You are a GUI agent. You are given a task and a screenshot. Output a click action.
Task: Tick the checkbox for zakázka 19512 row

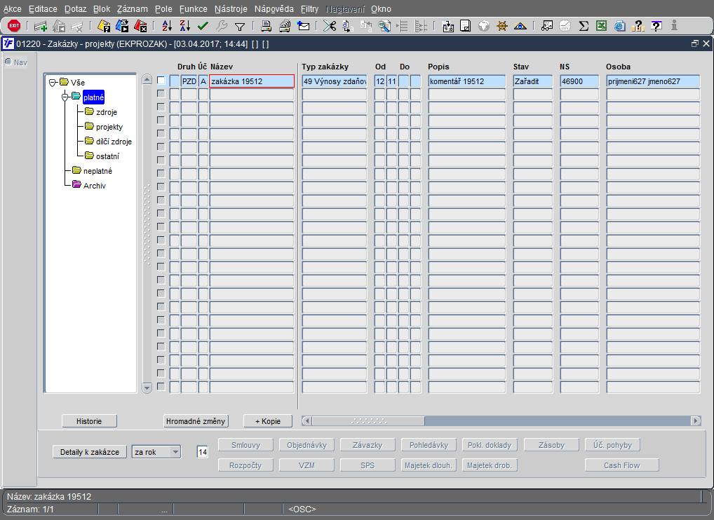pyautogui.click(x=161, y=81)
